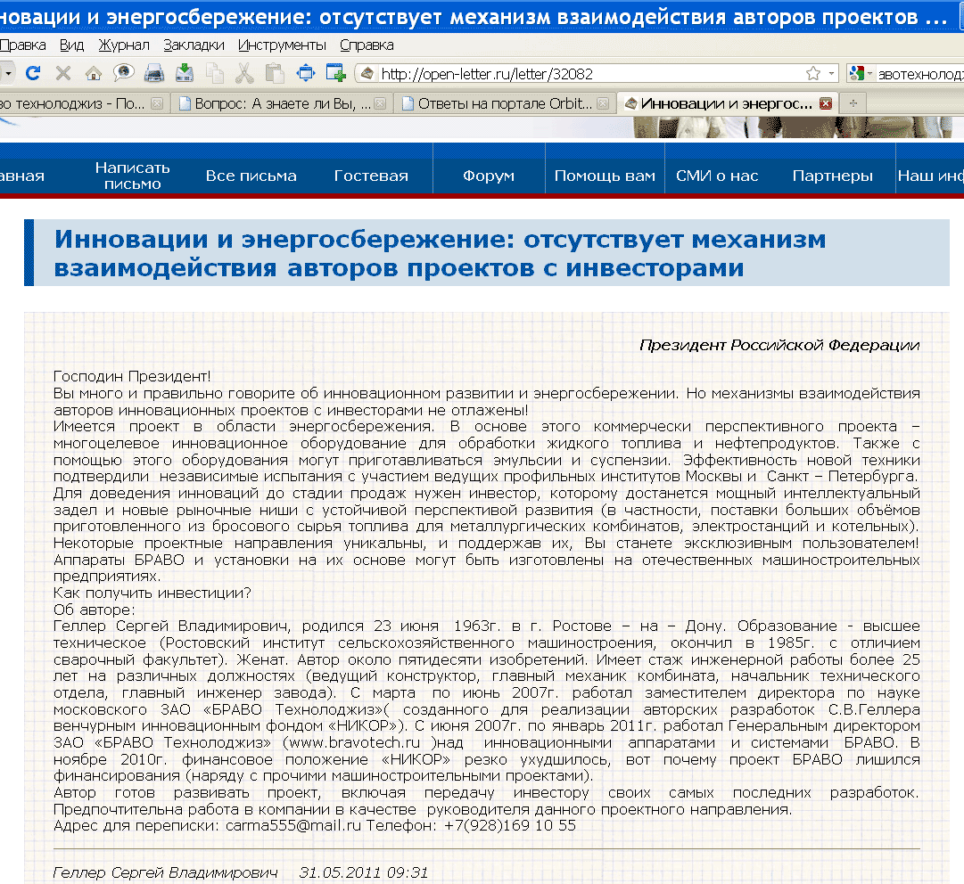Open the Закладки menu
Viewport: 964px width, 884px height.
[194, 45]
